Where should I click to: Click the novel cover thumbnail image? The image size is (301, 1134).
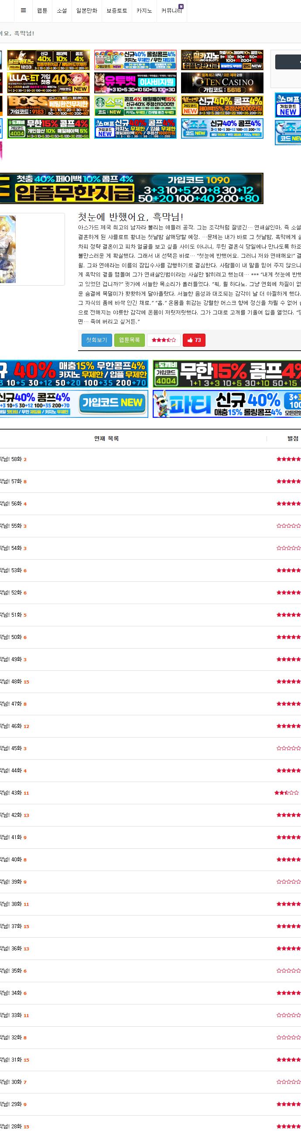pos(7,249)
